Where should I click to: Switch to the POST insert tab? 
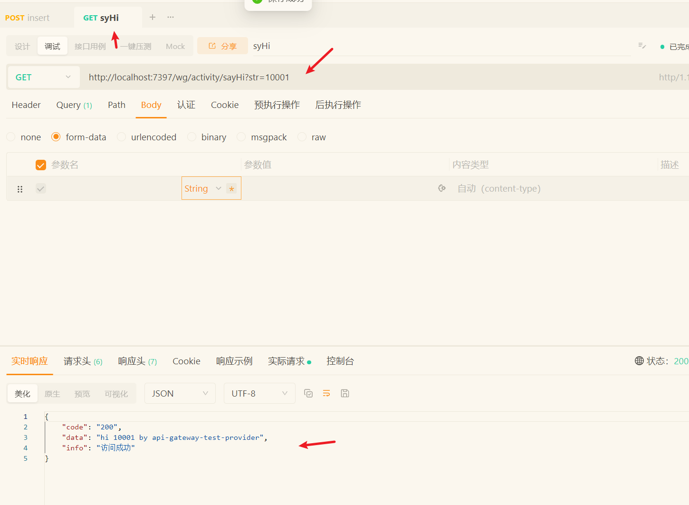click(28, 18)
